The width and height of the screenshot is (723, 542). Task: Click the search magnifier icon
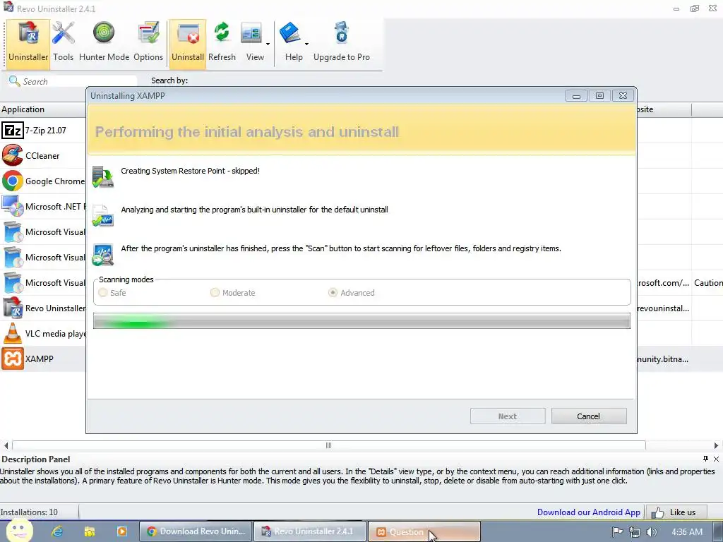(x=14, y=81)
